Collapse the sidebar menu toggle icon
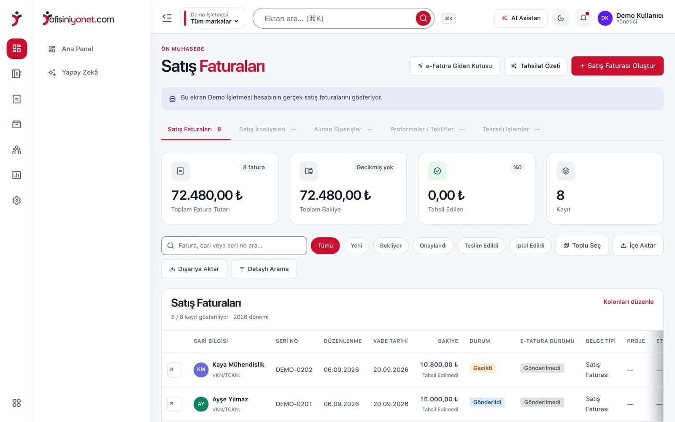This screenshot has width=675, height=422. click(x=167, y=18)
